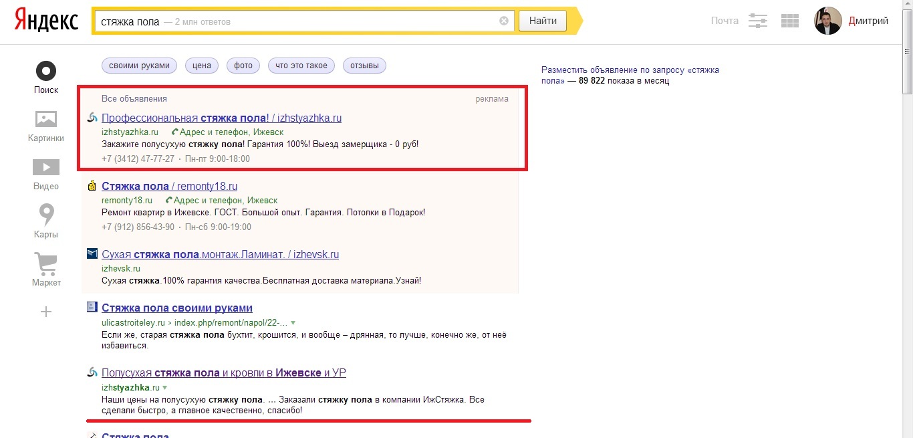Click favicon beside Стяжка пола своими руками
This screenshot has height=438, width=913.
[92, 307]
